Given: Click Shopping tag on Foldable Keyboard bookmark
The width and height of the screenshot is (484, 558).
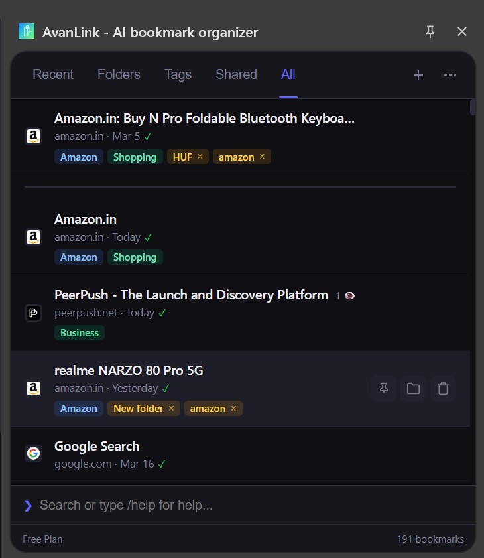Looking at the screenshot, I should pos(135,157).
